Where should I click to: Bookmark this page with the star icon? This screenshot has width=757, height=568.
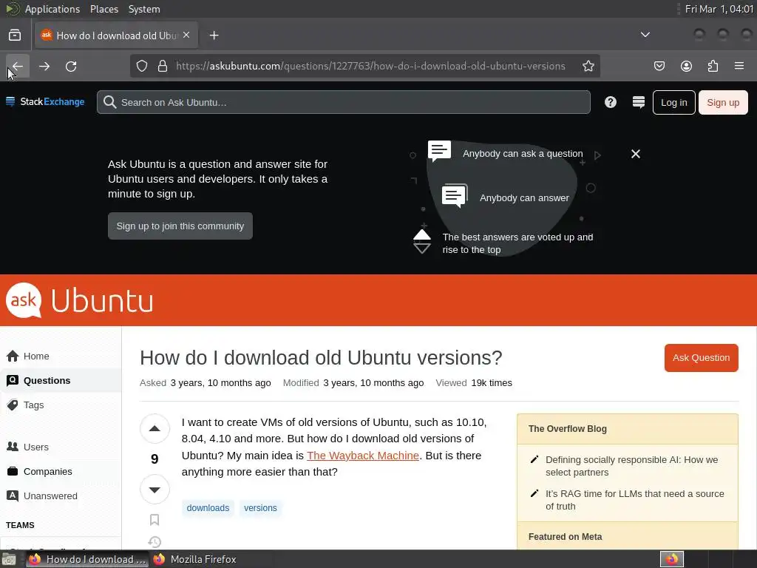coord(588,66)
